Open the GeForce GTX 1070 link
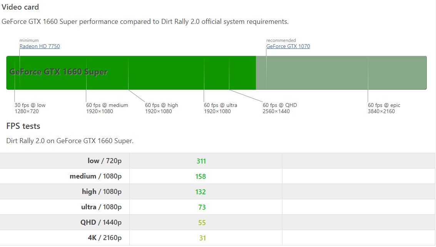 (288, 46)
